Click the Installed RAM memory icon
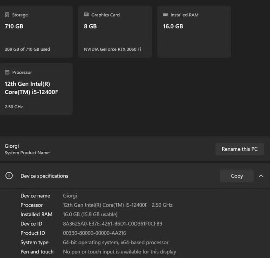 pos(165,15)
